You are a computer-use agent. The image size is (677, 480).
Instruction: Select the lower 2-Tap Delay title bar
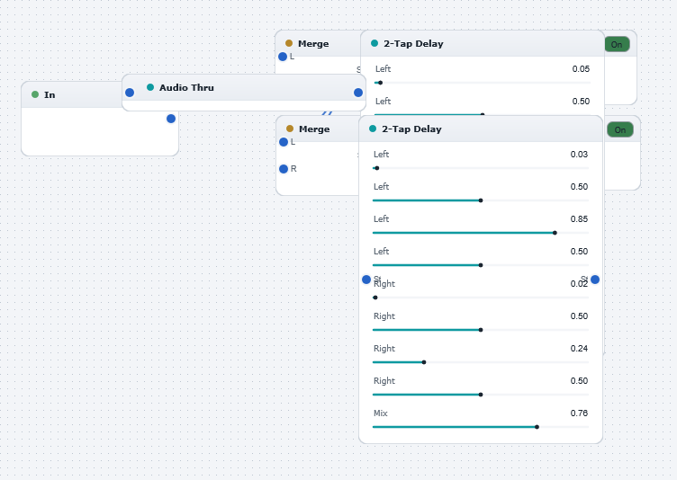[x=481, y=129]
